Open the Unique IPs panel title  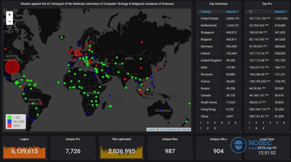click(73, 139)
